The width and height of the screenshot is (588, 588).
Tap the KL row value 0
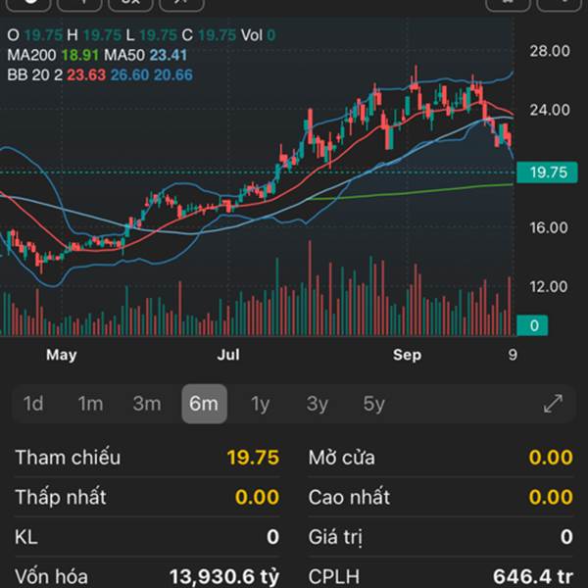coord(273,537)
